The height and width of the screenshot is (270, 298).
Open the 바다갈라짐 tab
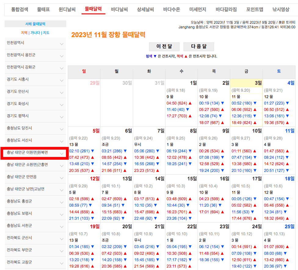click(x=226, y=9)
